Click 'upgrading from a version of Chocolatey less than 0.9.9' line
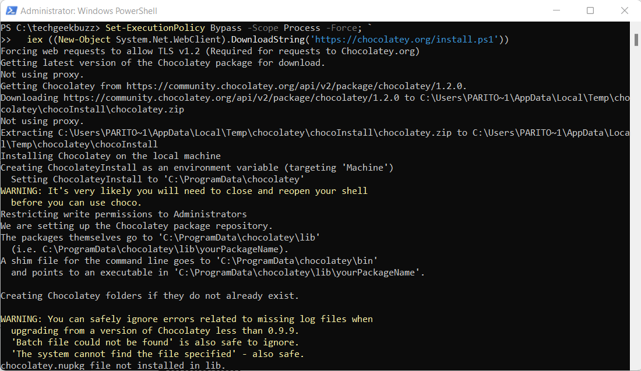This screenshot has width=641, height=371. pos(155,331)
